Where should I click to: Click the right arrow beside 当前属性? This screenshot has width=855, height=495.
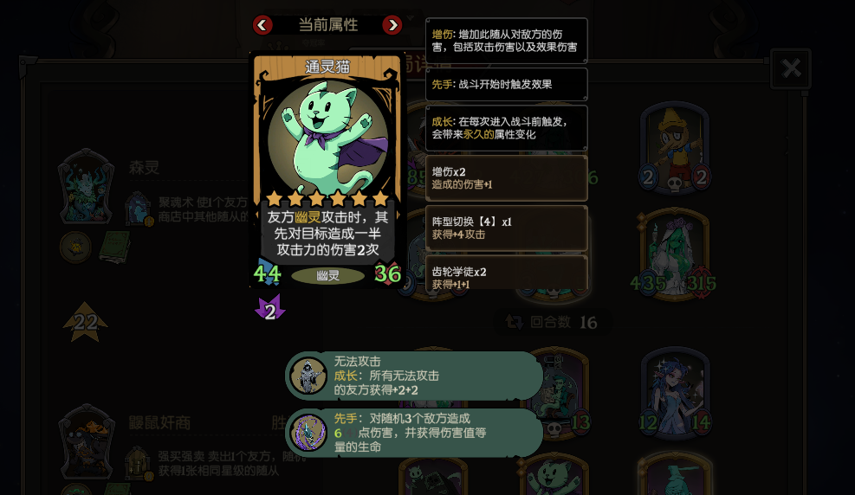[x=392, y=25]
